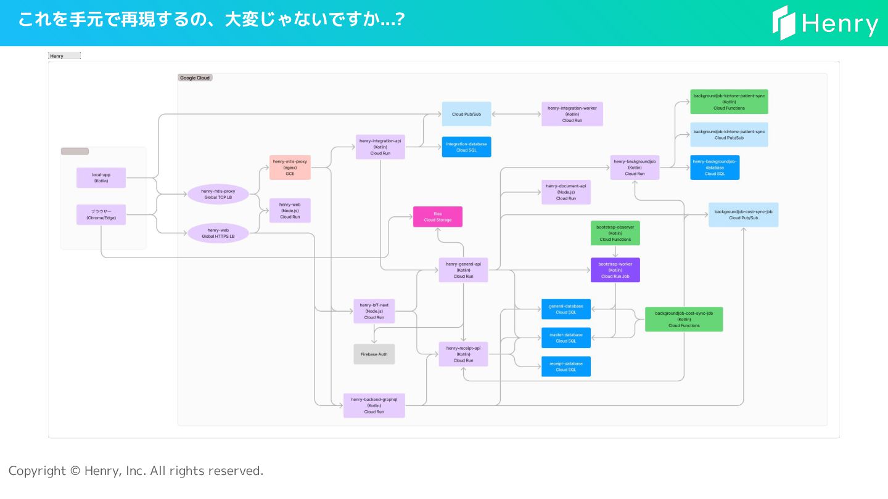888x499 pixels.
Task: Click the backgroundjob-cost-sync-job Pub/Sub node
Action: point(743,214)
